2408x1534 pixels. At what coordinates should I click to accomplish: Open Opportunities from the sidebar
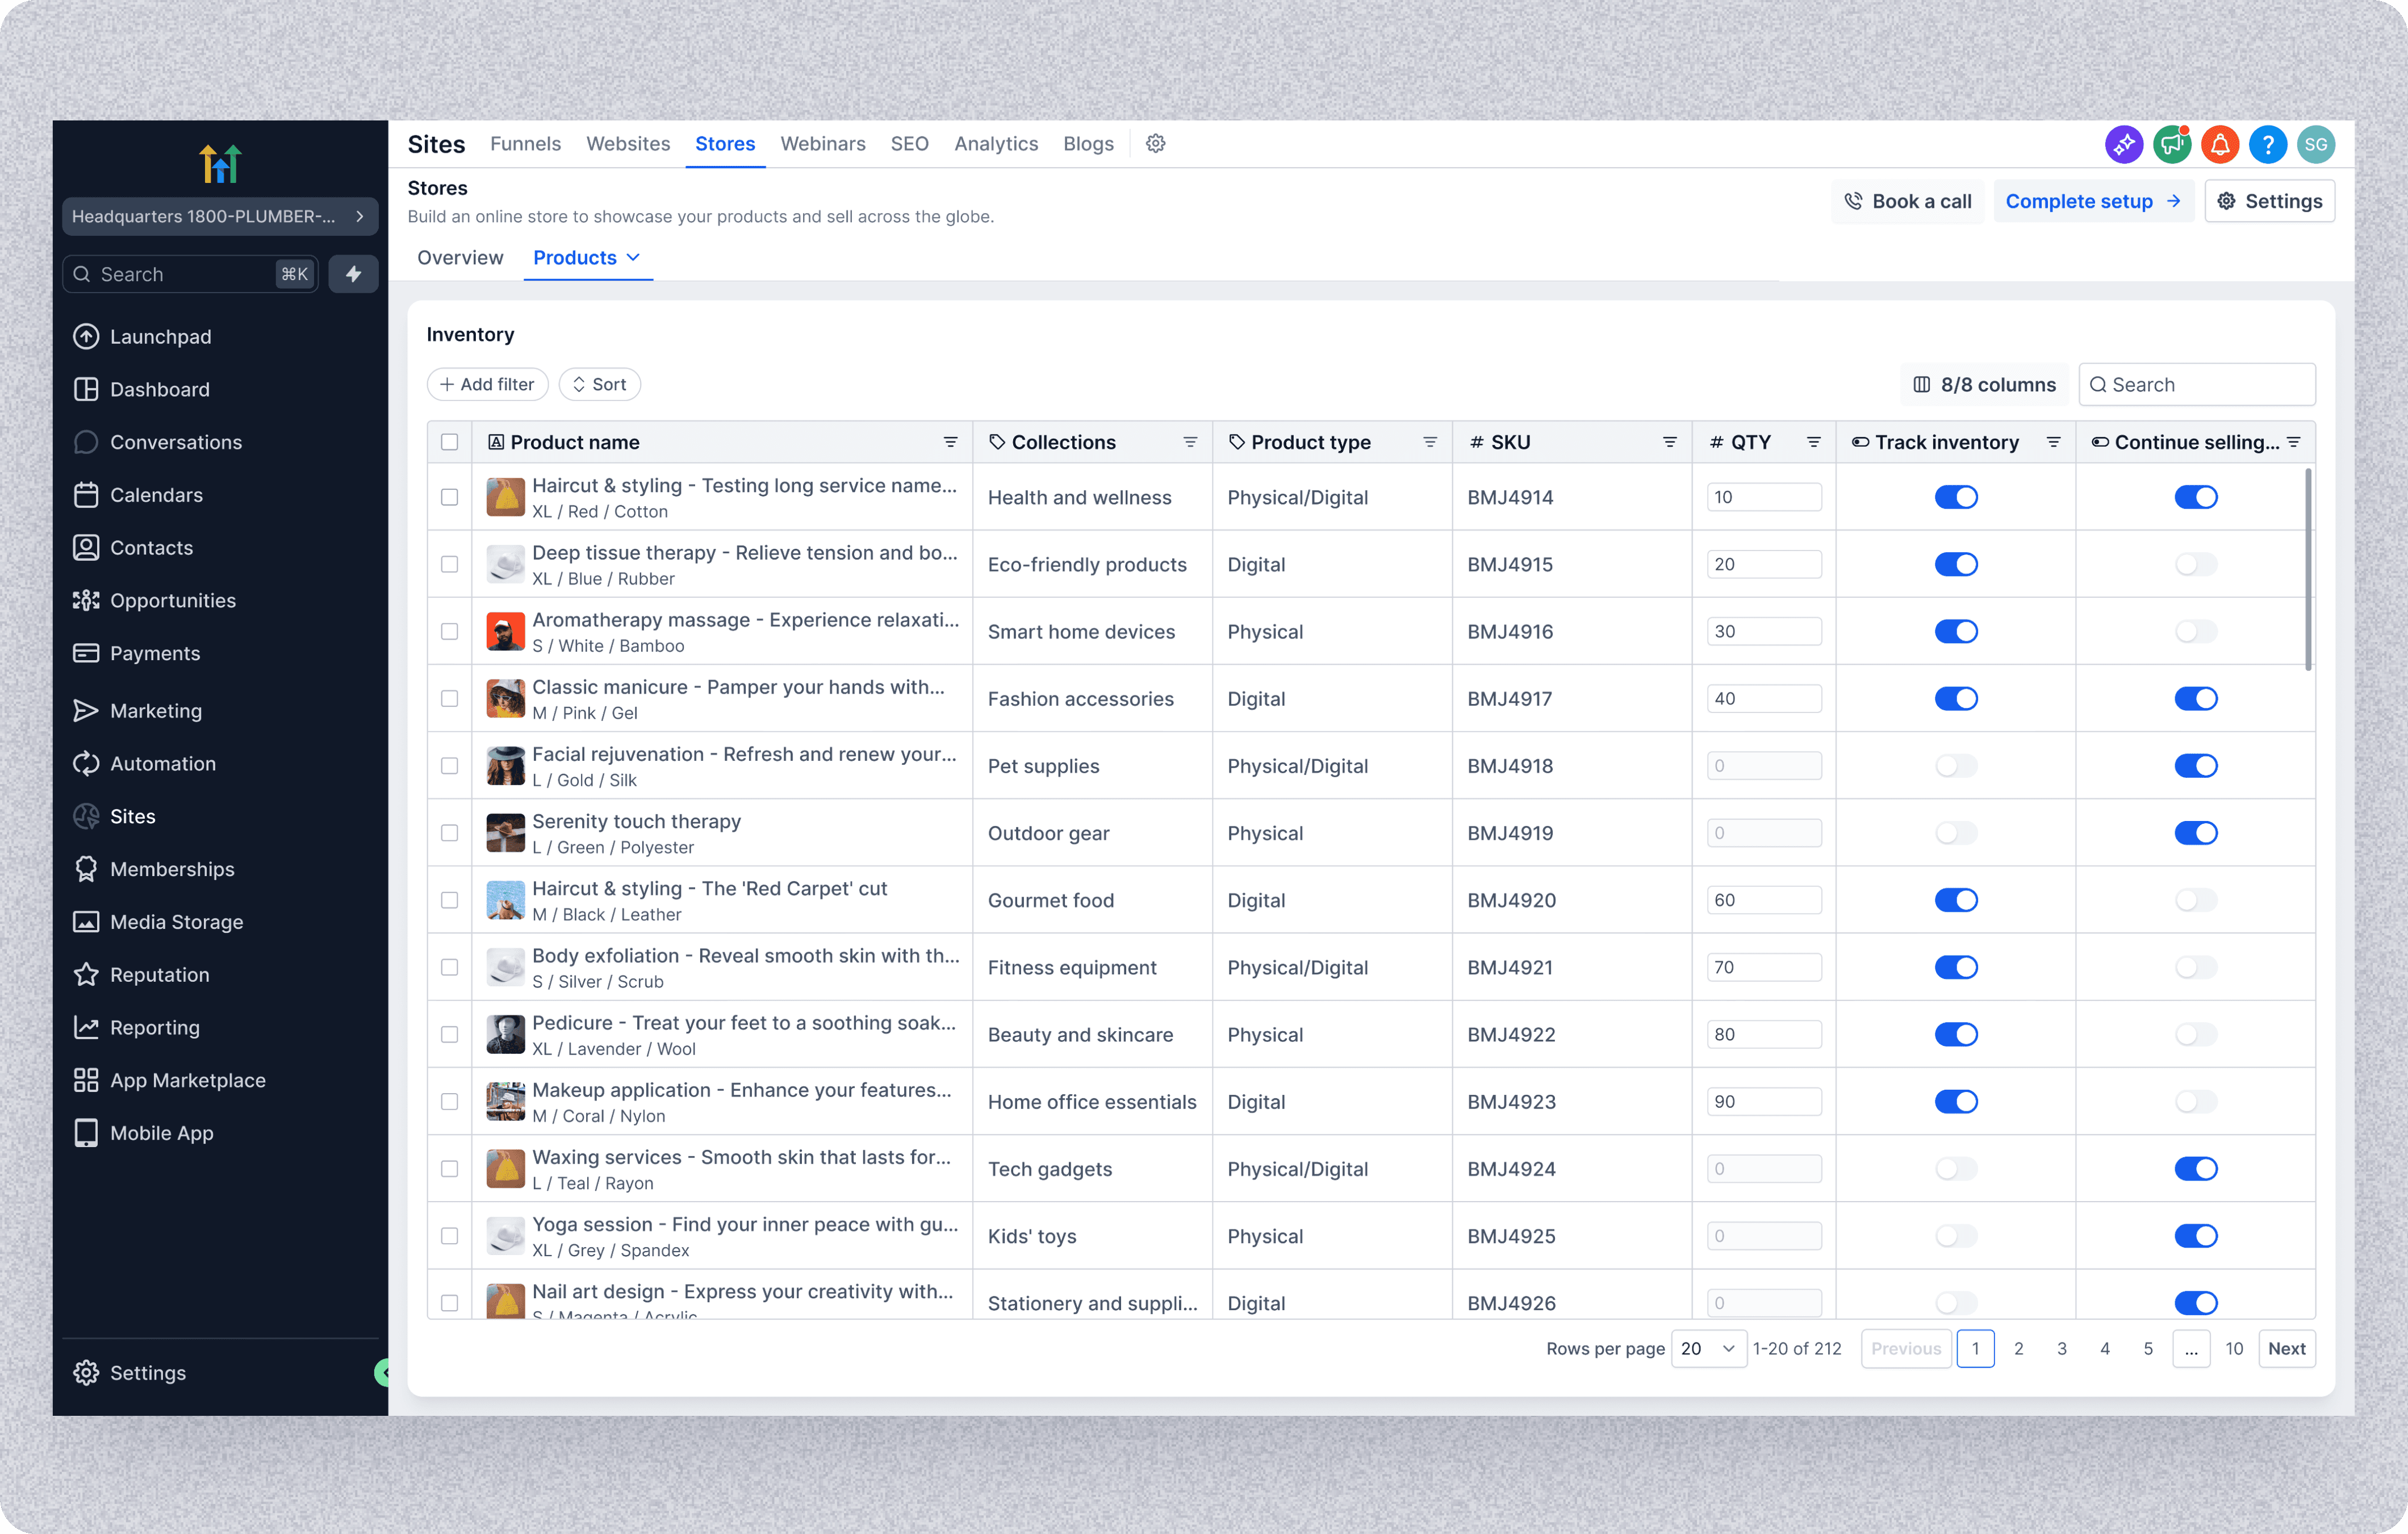coord(172,601)
